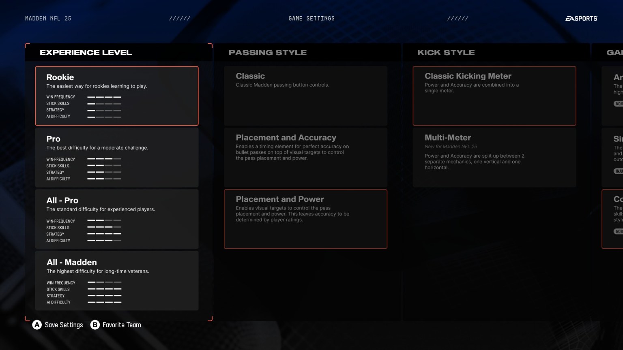Screen dimensions: 623x350
Task: Switch to the Kick Style column header
Action: [446, 53]
